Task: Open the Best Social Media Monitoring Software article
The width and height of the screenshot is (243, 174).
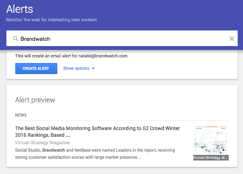Action: 97,128
